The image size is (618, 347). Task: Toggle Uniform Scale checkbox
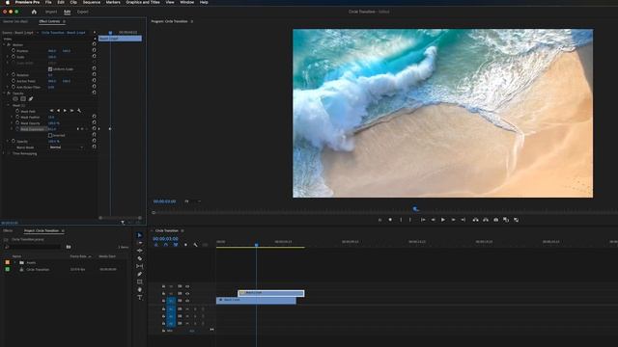coord(50,69)
